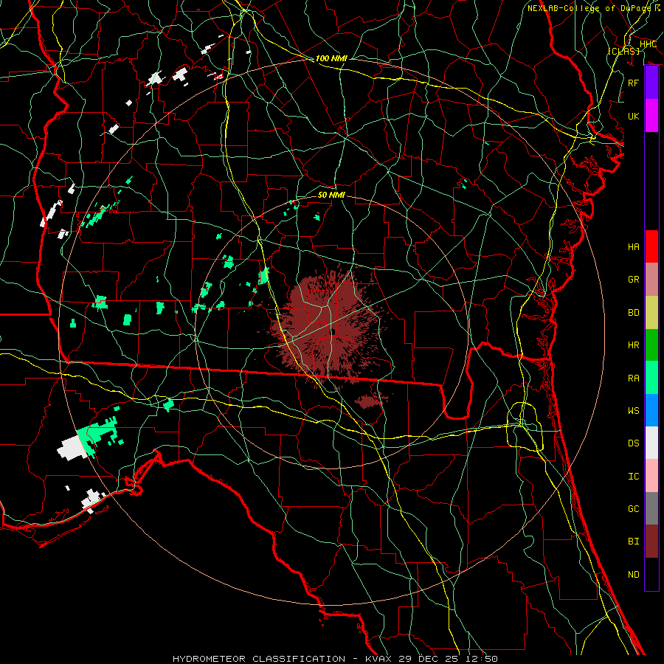Click the Hydrometeor Classification KVAX title text
This screenshot has width=664, height=664.
coord(335,659)
